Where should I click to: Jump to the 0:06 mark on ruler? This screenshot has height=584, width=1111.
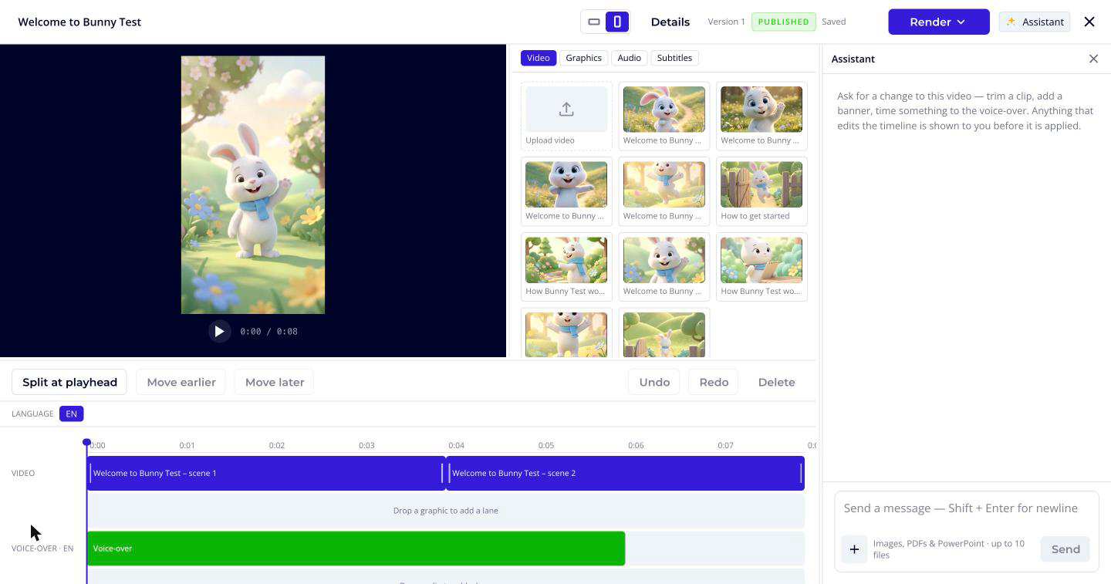pyautogui.click(x=636, y=445)
